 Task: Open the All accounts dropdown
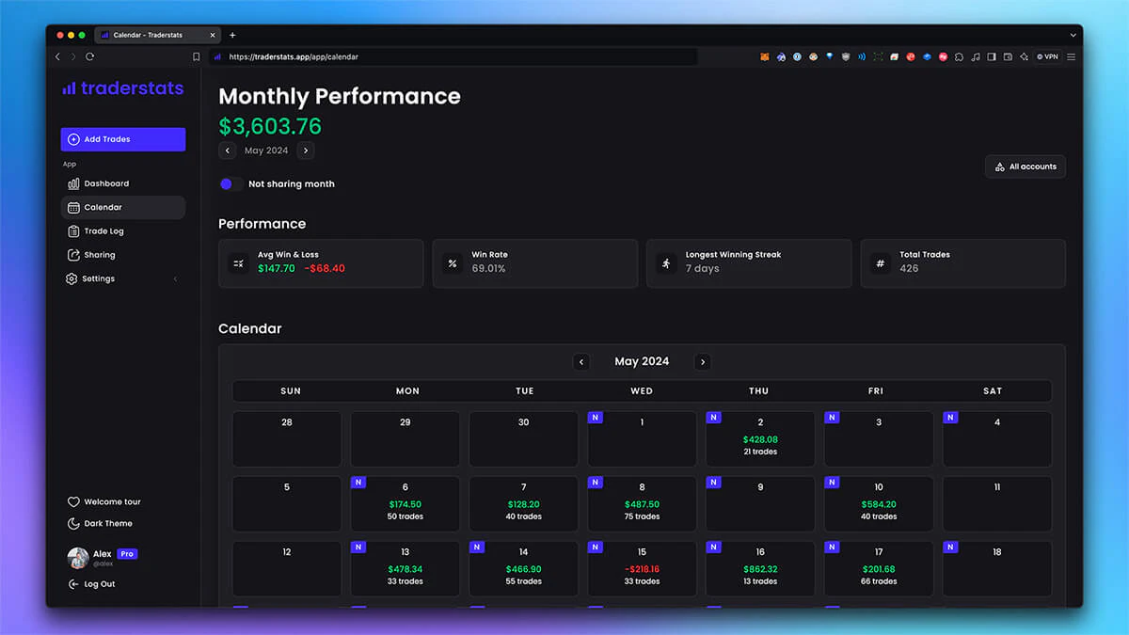[1025, 166]
